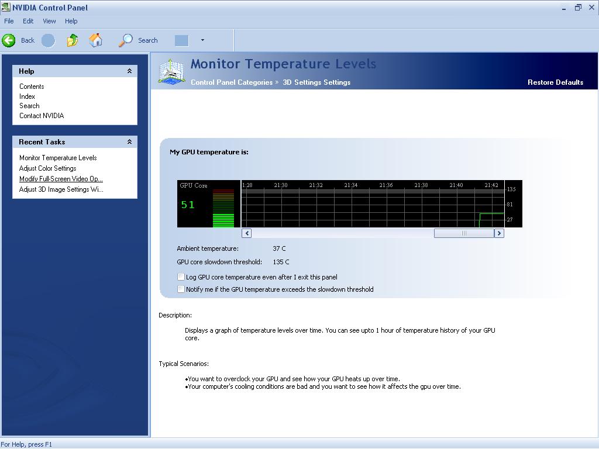Click the Monitor Temperature 3D page icon
The image size is (599, 449).
[171, 71]
